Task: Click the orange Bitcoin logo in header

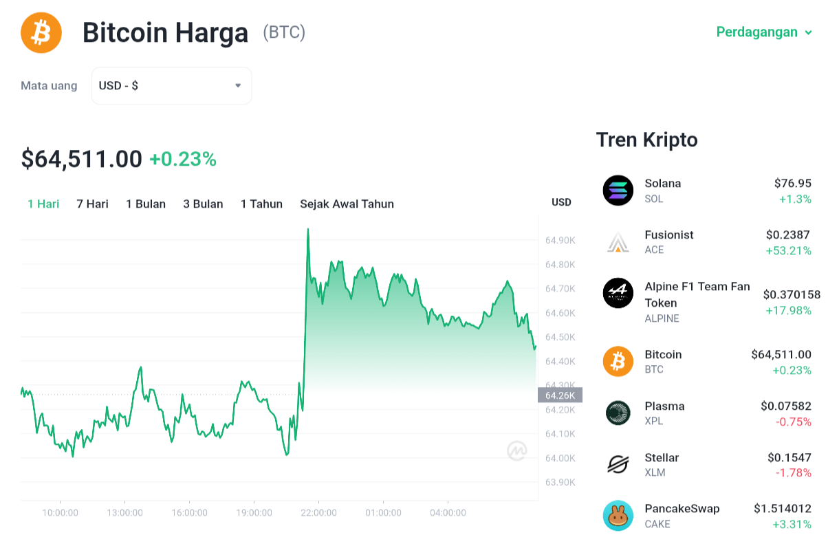Action: tap(41, 32)
